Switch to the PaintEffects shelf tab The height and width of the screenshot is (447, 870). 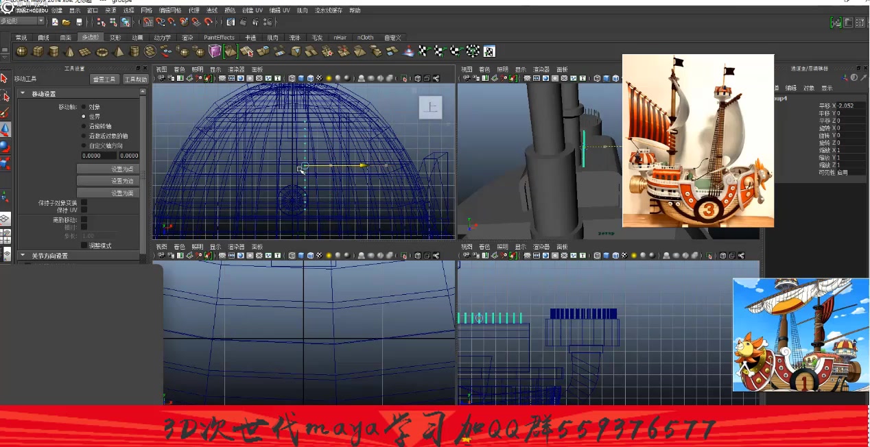pyautogui.click(x=218, y=38)
